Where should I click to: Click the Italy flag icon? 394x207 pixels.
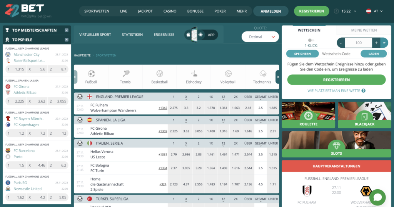tap(89, 143)
